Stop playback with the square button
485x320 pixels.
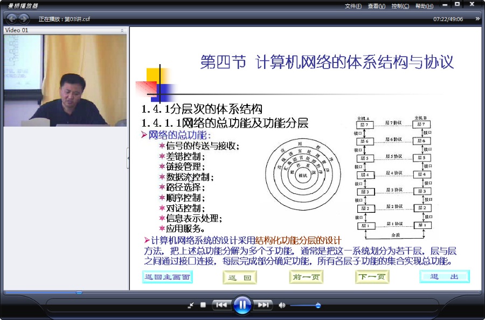pos(203,305)
